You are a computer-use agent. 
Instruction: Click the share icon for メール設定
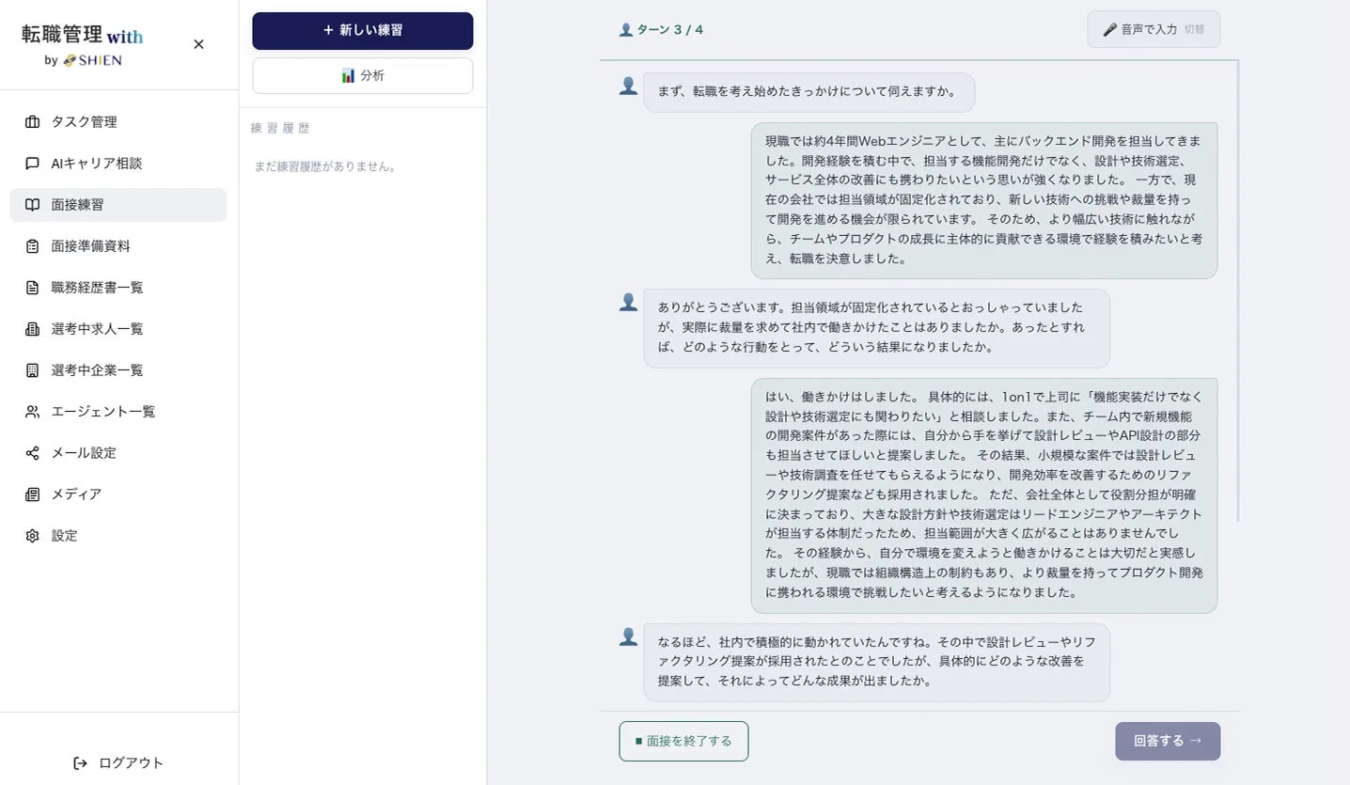tap(33, 453)
